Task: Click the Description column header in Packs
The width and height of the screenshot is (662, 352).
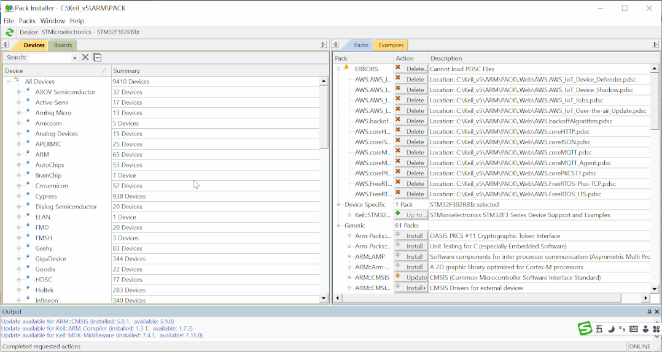Action: [543, 58]
